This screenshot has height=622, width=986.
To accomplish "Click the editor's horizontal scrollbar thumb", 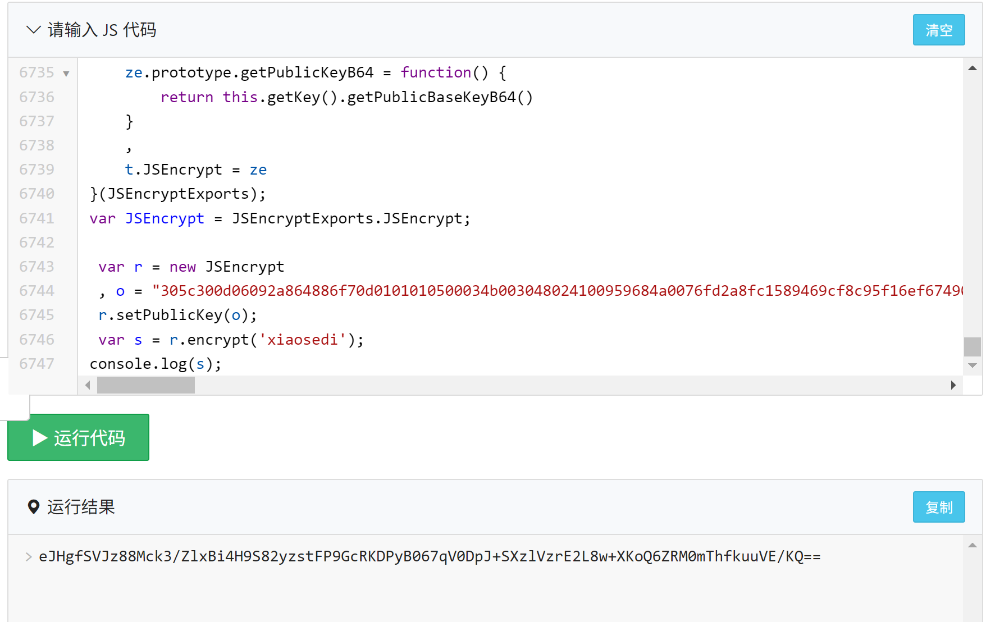I will pos(146,385).
